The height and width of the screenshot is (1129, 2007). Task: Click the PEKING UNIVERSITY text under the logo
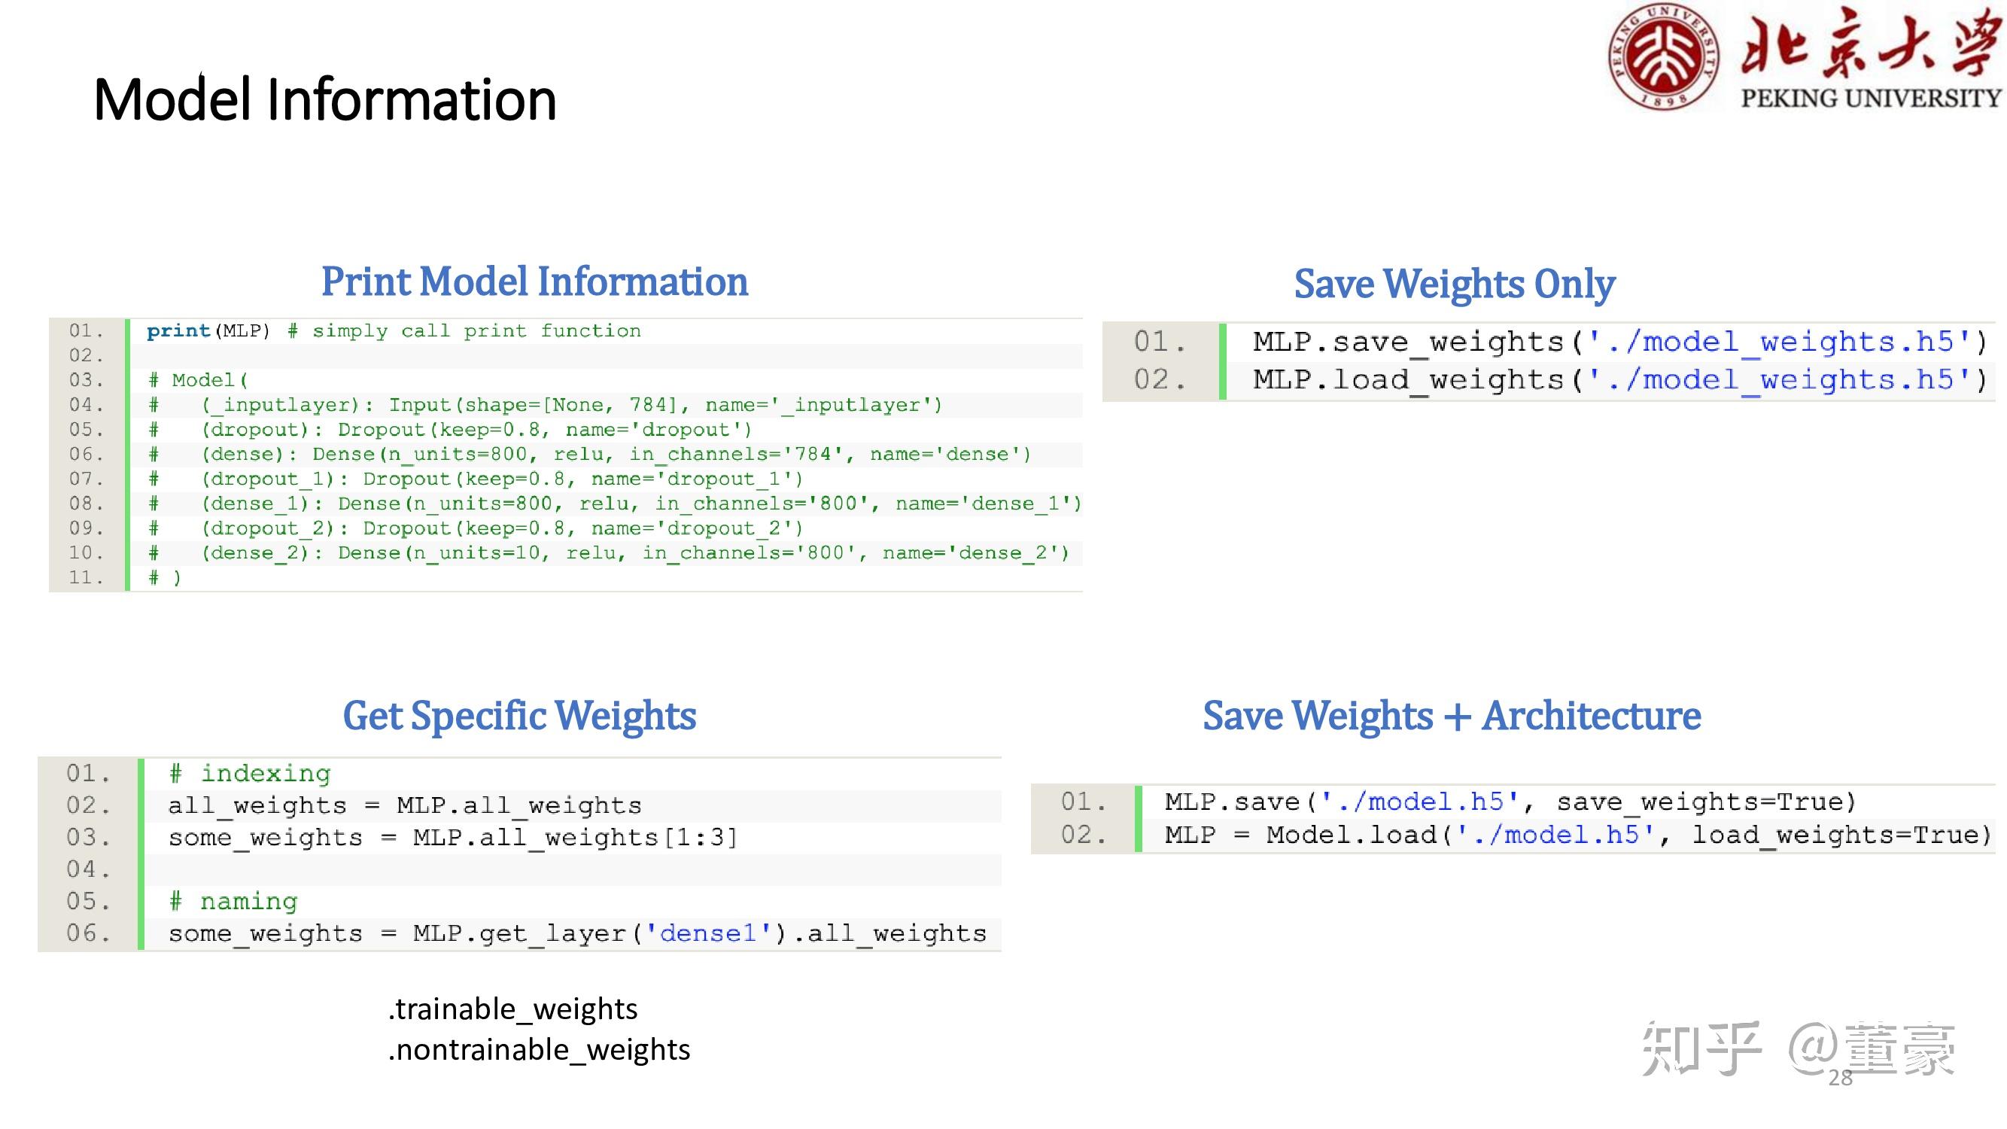pos(1871,98)
